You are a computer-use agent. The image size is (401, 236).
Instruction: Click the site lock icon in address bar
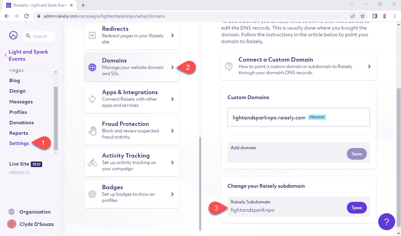(x=38, y=16)
